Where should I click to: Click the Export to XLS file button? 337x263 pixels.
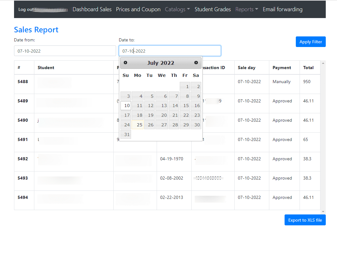point(305,220)
